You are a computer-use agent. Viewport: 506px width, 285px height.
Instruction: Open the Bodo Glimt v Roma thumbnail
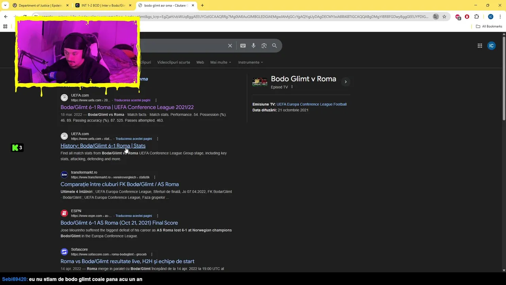coord(260,82)
